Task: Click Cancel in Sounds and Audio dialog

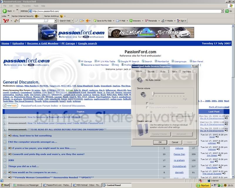Action: pos(175,142)
